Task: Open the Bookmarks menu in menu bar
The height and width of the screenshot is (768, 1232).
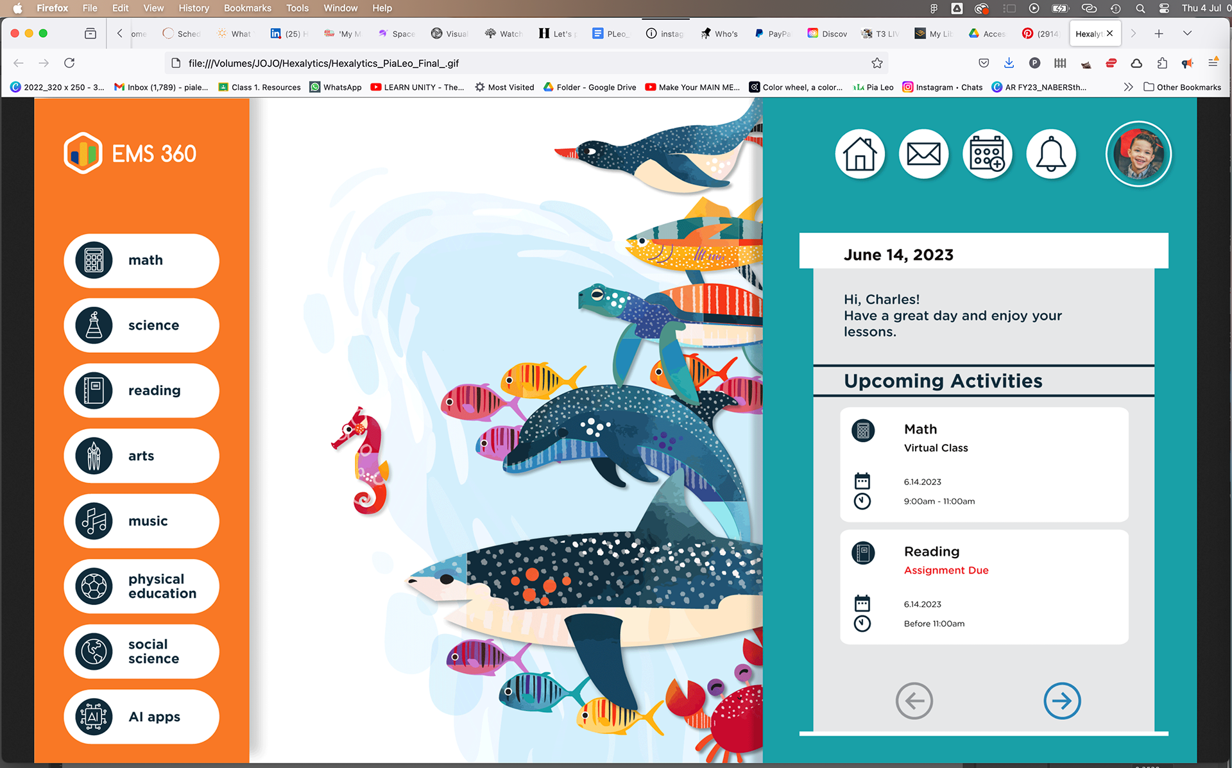Action: pyautogui.click(x=247, y=8)
